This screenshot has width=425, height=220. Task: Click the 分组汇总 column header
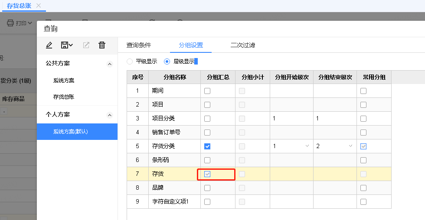click(218, 77)
